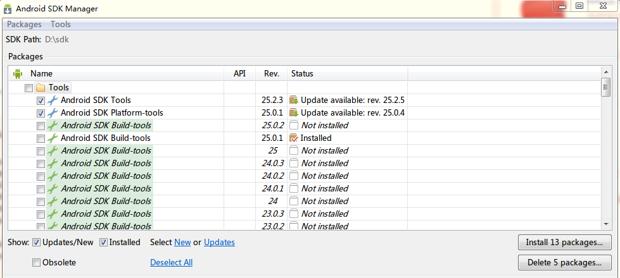Screen dimensions: 620x278
Task: Check Build-tools rev 25 checkbox
Action: (x=41, y=151)
